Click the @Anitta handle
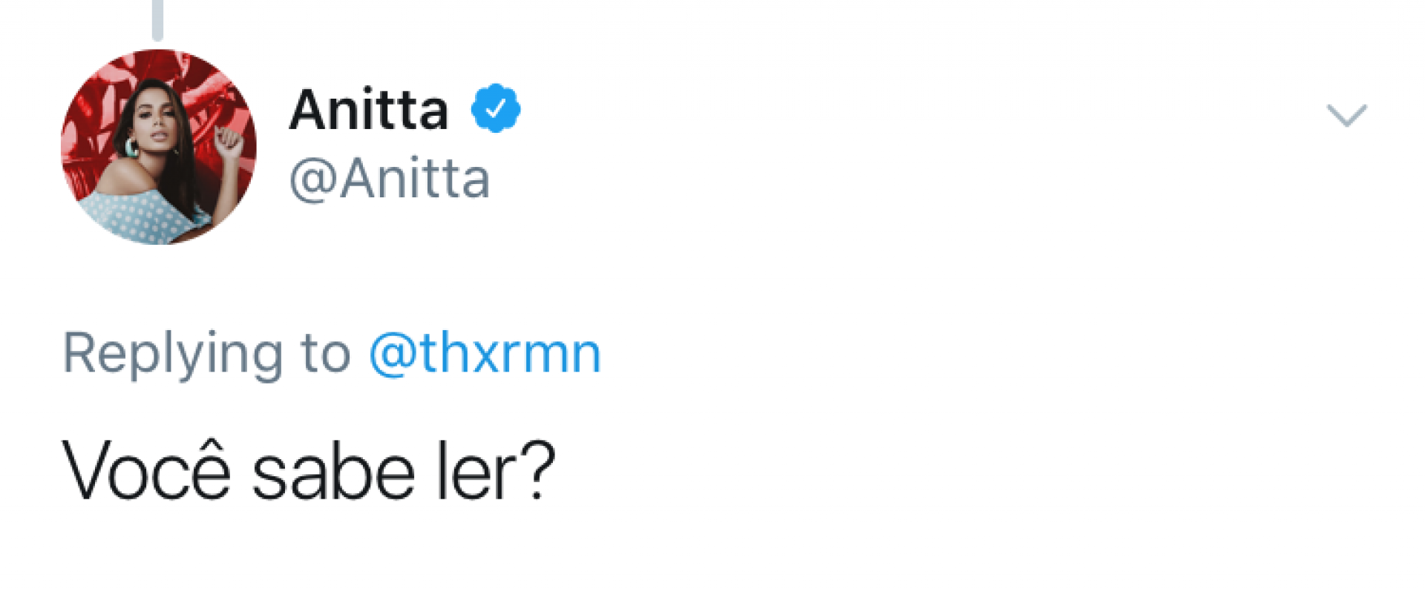Image resolution: width=1425 pixels, height=592 pixels. [390, 178]
